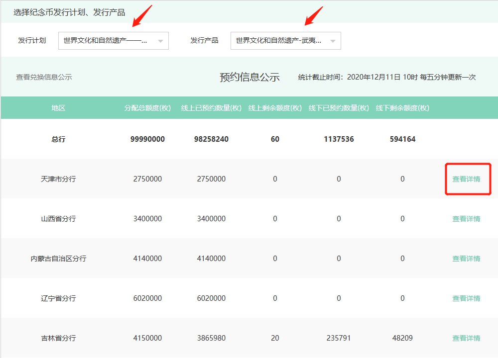This screenshot has width=498, height=358.
Task: View details for 内蒙古自治区分行
Action: pos(466,259)
